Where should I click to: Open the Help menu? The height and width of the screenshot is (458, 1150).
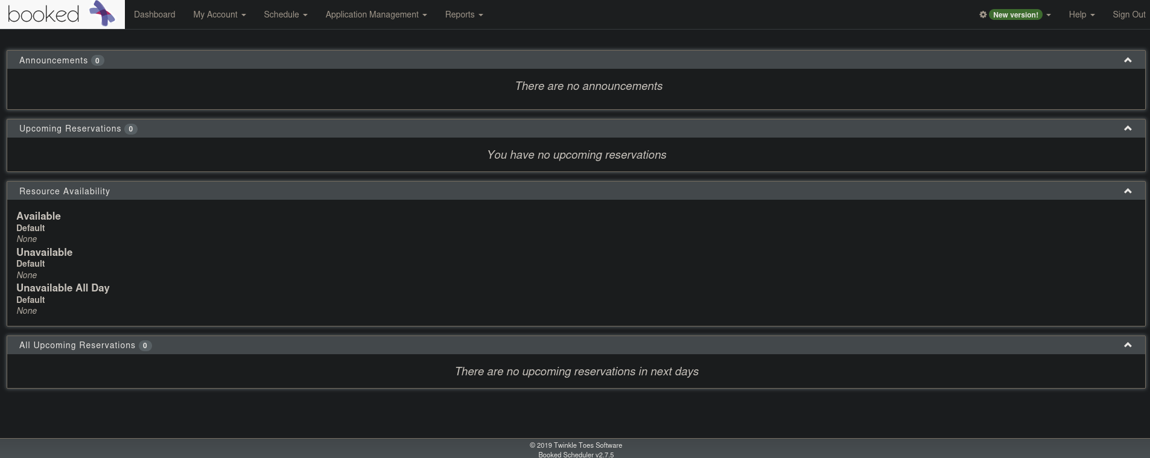point(1081,14)
